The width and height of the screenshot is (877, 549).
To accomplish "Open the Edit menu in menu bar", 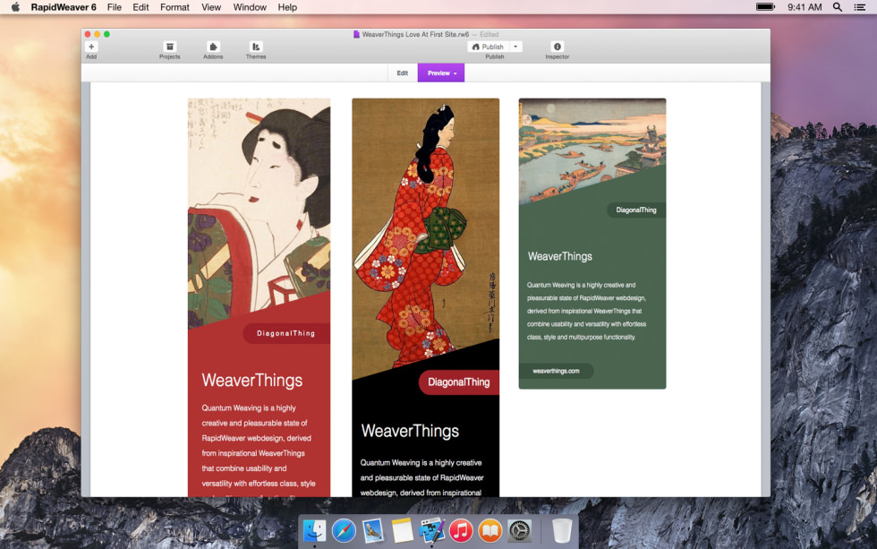I will pyautogui.click(x=140, y=7).
